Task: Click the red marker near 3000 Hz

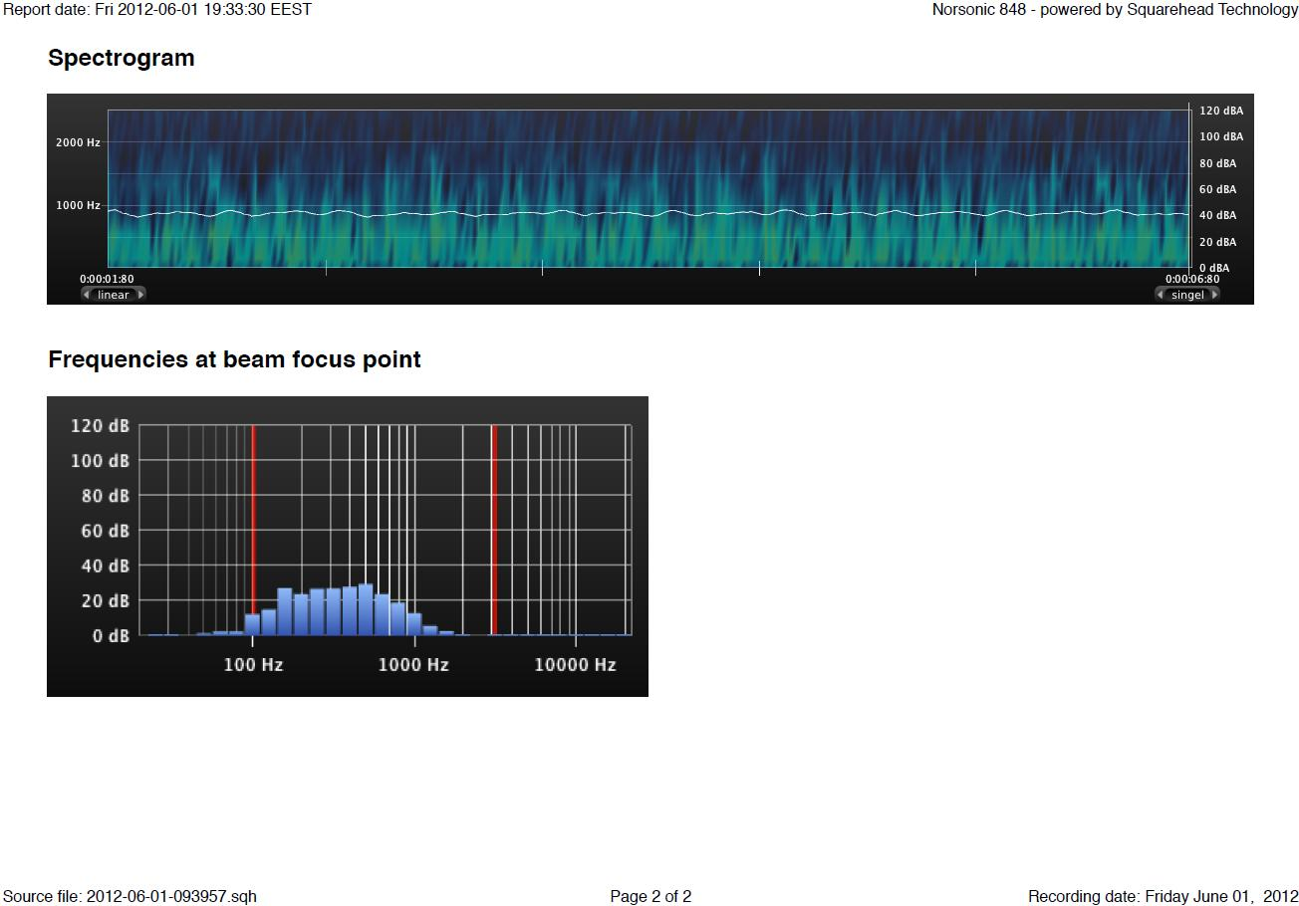Action: click(x=493, y=530)
